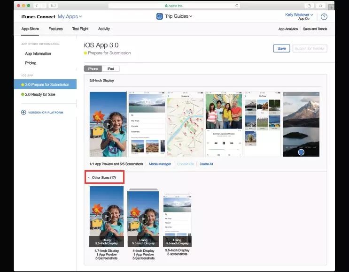The image size is (349, 272).
Task: Reload the page with refresh icon
Action: click(237, 6)
